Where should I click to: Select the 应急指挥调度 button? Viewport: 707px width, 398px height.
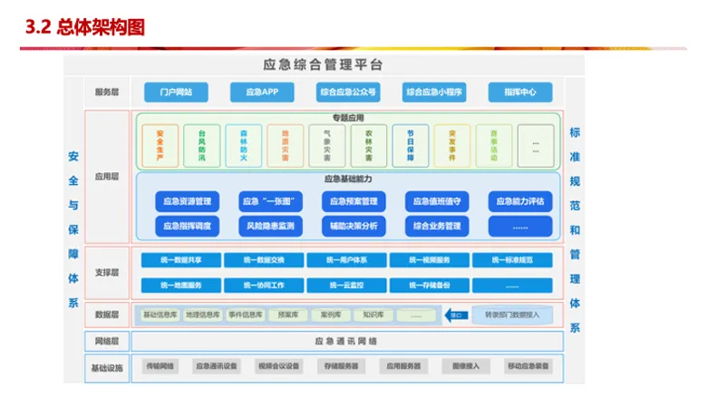pos(187,227)
